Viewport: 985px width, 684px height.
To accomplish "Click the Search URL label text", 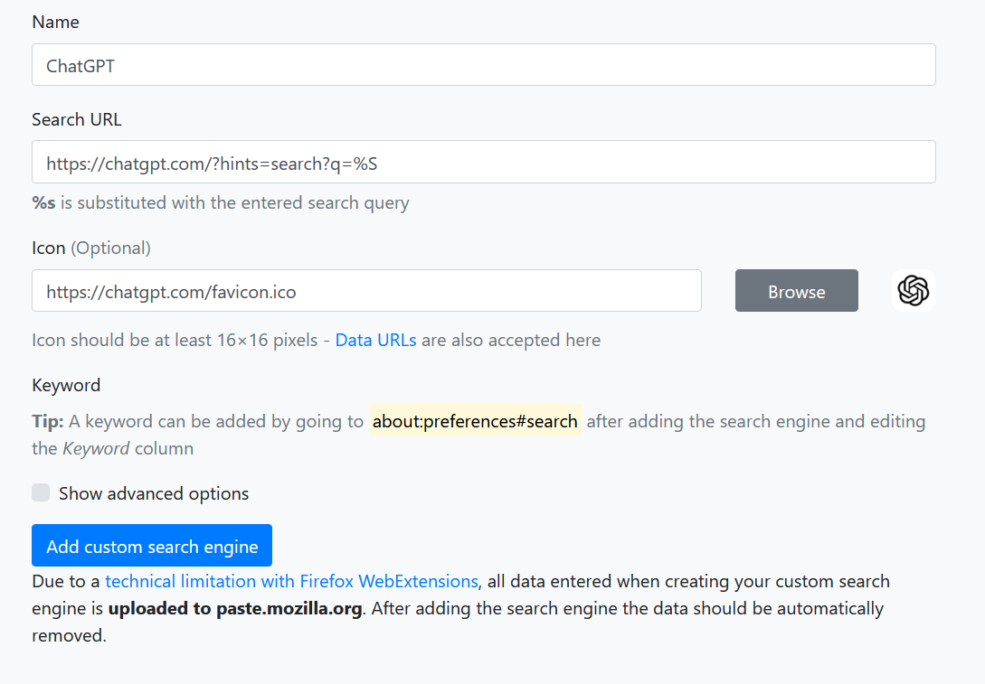I will pyautogui.click(x=76, y=118).
